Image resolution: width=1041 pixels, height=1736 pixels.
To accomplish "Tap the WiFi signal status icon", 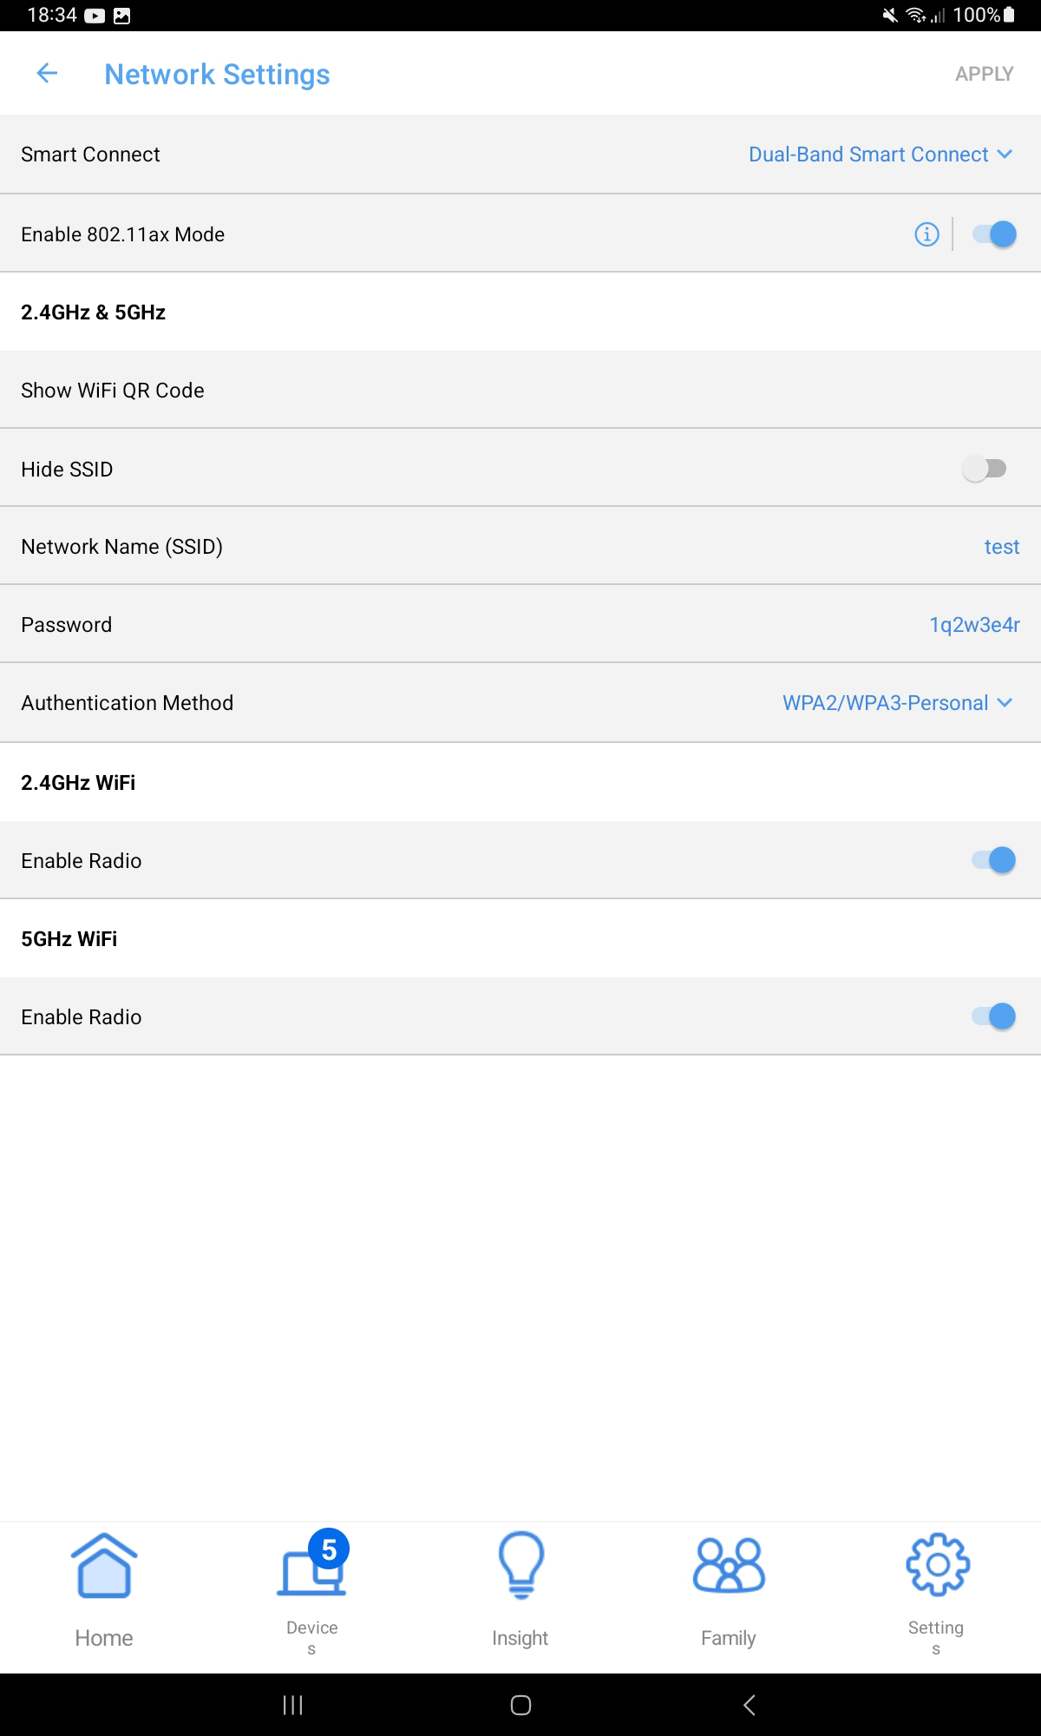I will pos(915,15).
